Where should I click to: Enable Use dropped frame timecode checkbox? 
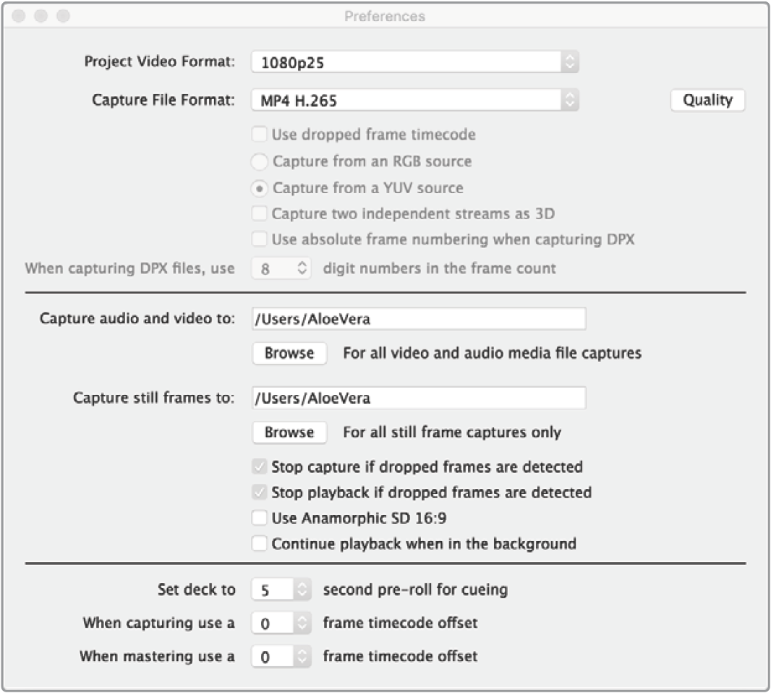coord(259,135)
